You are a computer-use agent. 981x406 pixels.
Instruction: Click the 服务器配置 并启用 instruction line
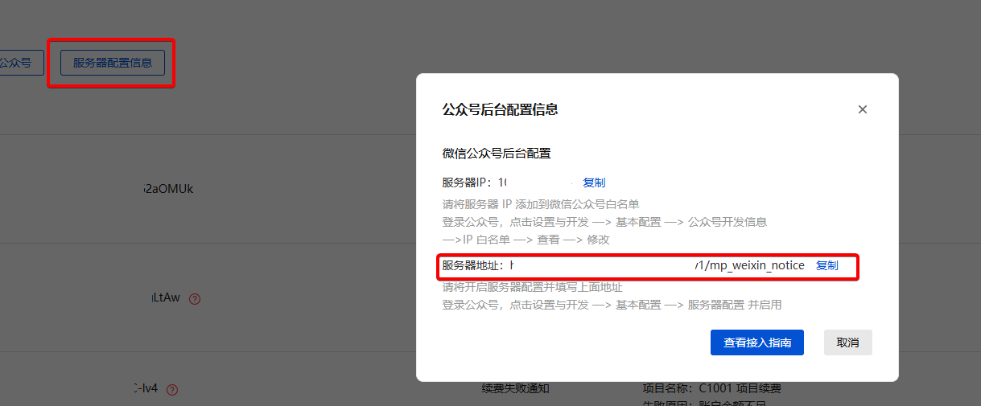coord(612,305)
